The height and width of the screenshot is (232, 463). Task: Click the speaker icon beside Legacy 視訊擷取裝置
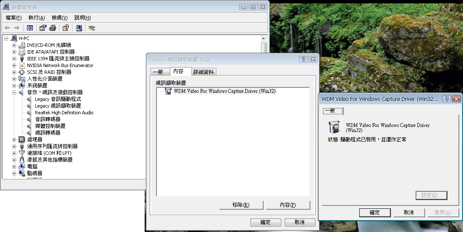(x=29, y=106)
